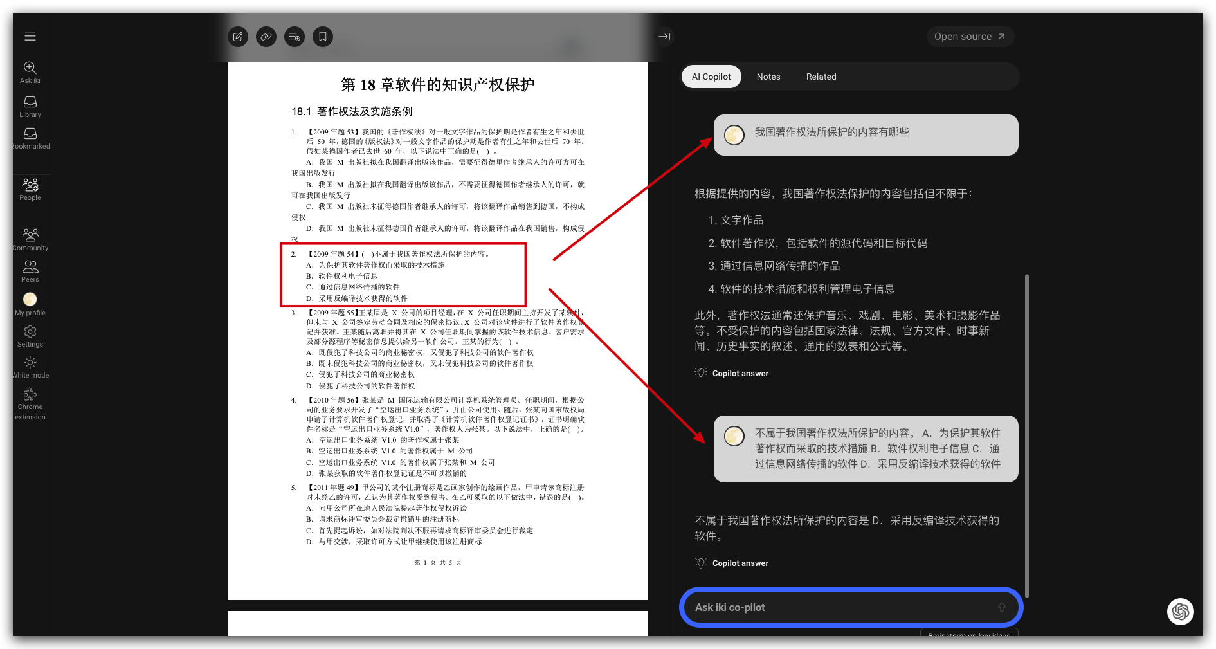Click option A 为保护其软件著作权而采取的技术措施
Viewport: 1216px width, 649px height.
(x=376, y=265)
